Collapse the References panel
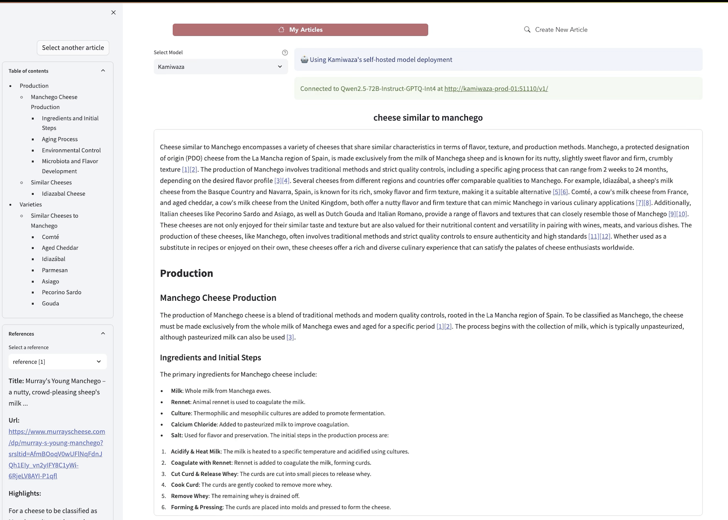 coord(103,333)
